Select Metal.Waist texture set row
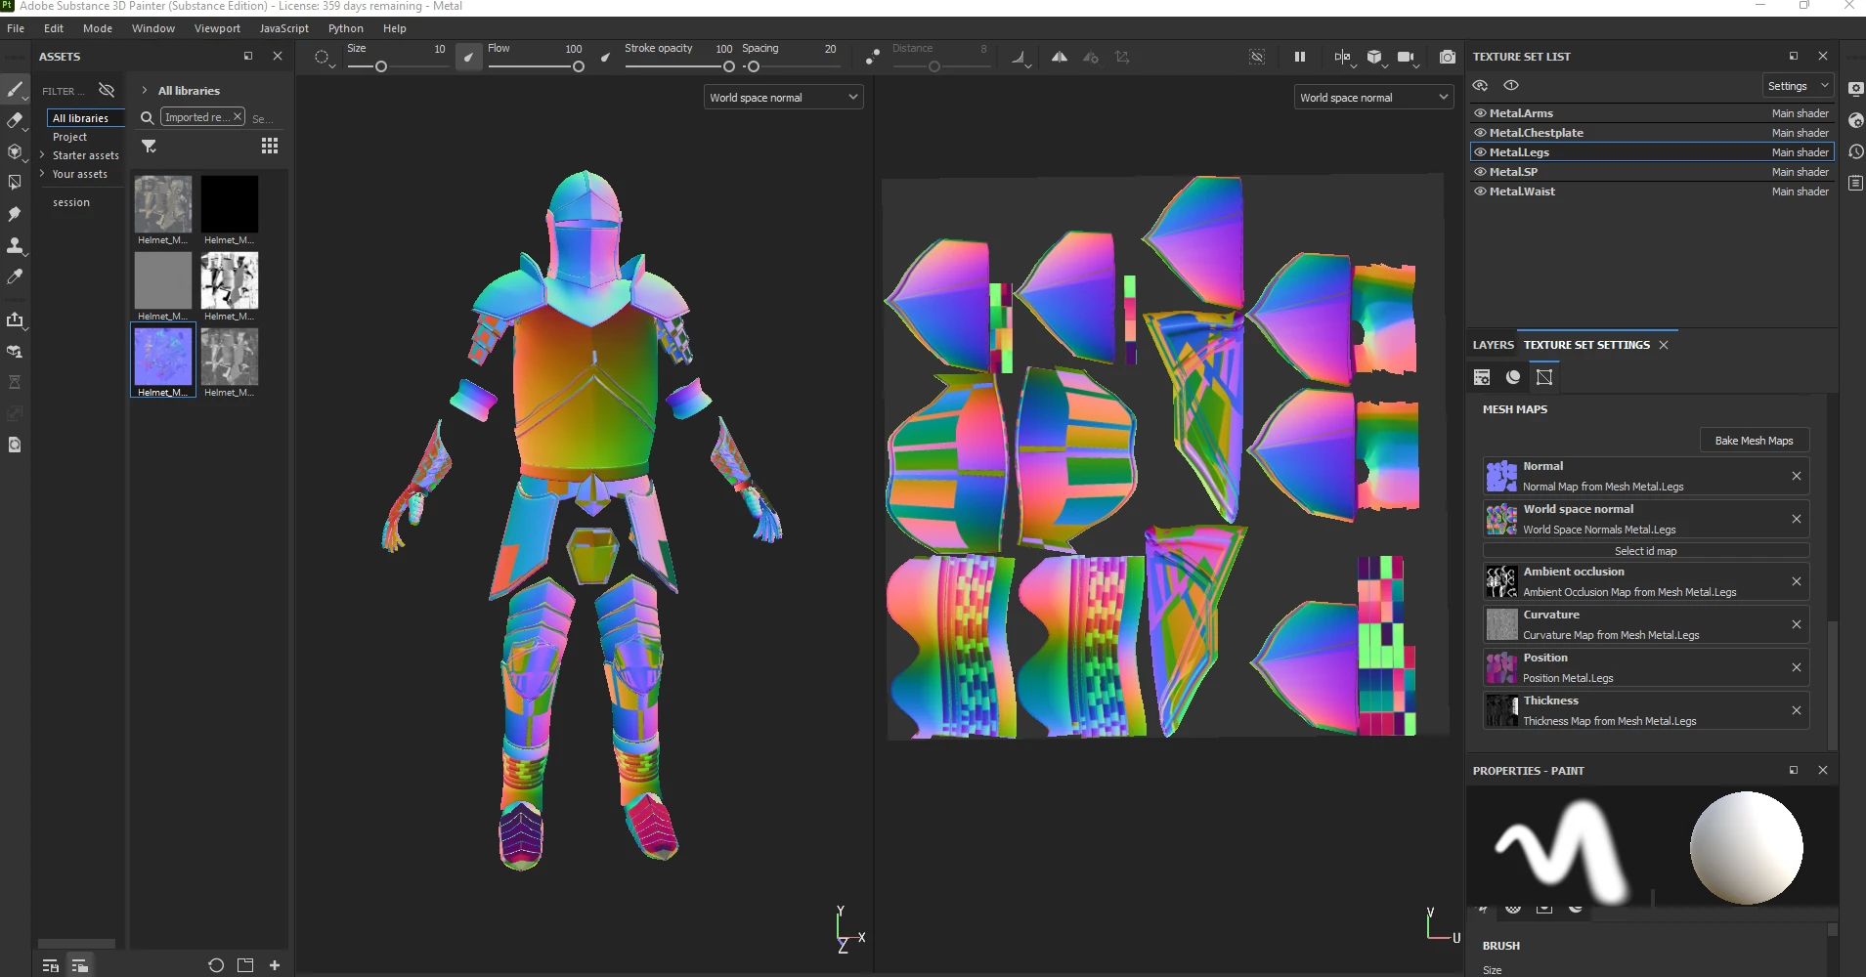The height and width of the screenshot is (977, 1866). pyautogui.click(x=1652, y=191)
